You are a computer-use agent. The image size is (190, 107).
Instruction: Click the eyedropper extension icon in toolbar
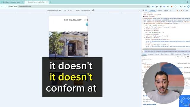(157, 7)
